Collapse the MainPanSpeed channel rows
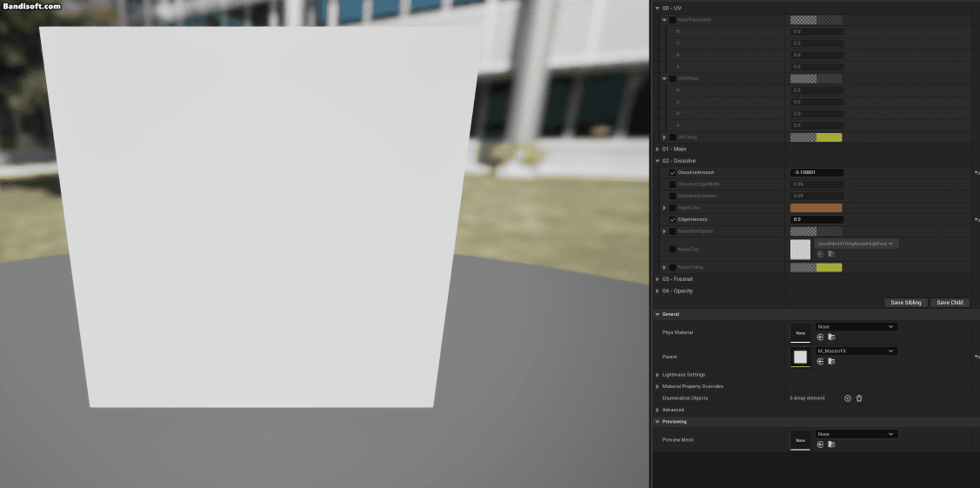 click(664, 19)
